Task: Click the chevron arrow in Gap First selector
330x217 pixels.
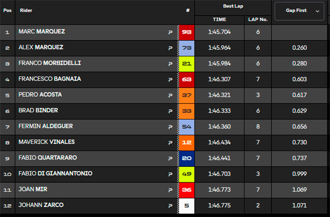Action: coord(317,11)
